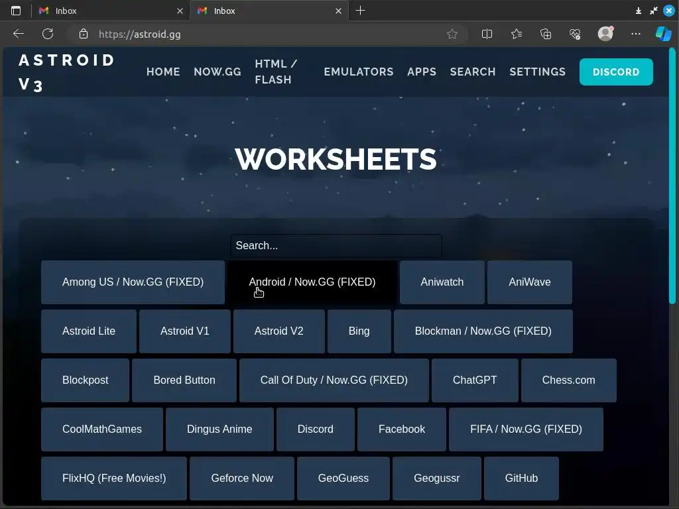This screenshot has height=509, width=679.
Task: Open the tab actions menu icon
Action: click(16, 11)
